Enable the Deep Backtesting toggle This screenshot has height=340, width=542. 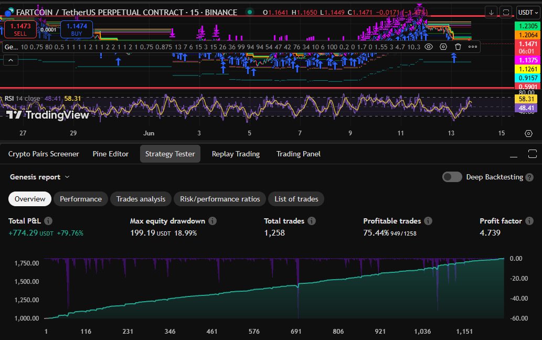pyautogui.click(x=452, y=177)
